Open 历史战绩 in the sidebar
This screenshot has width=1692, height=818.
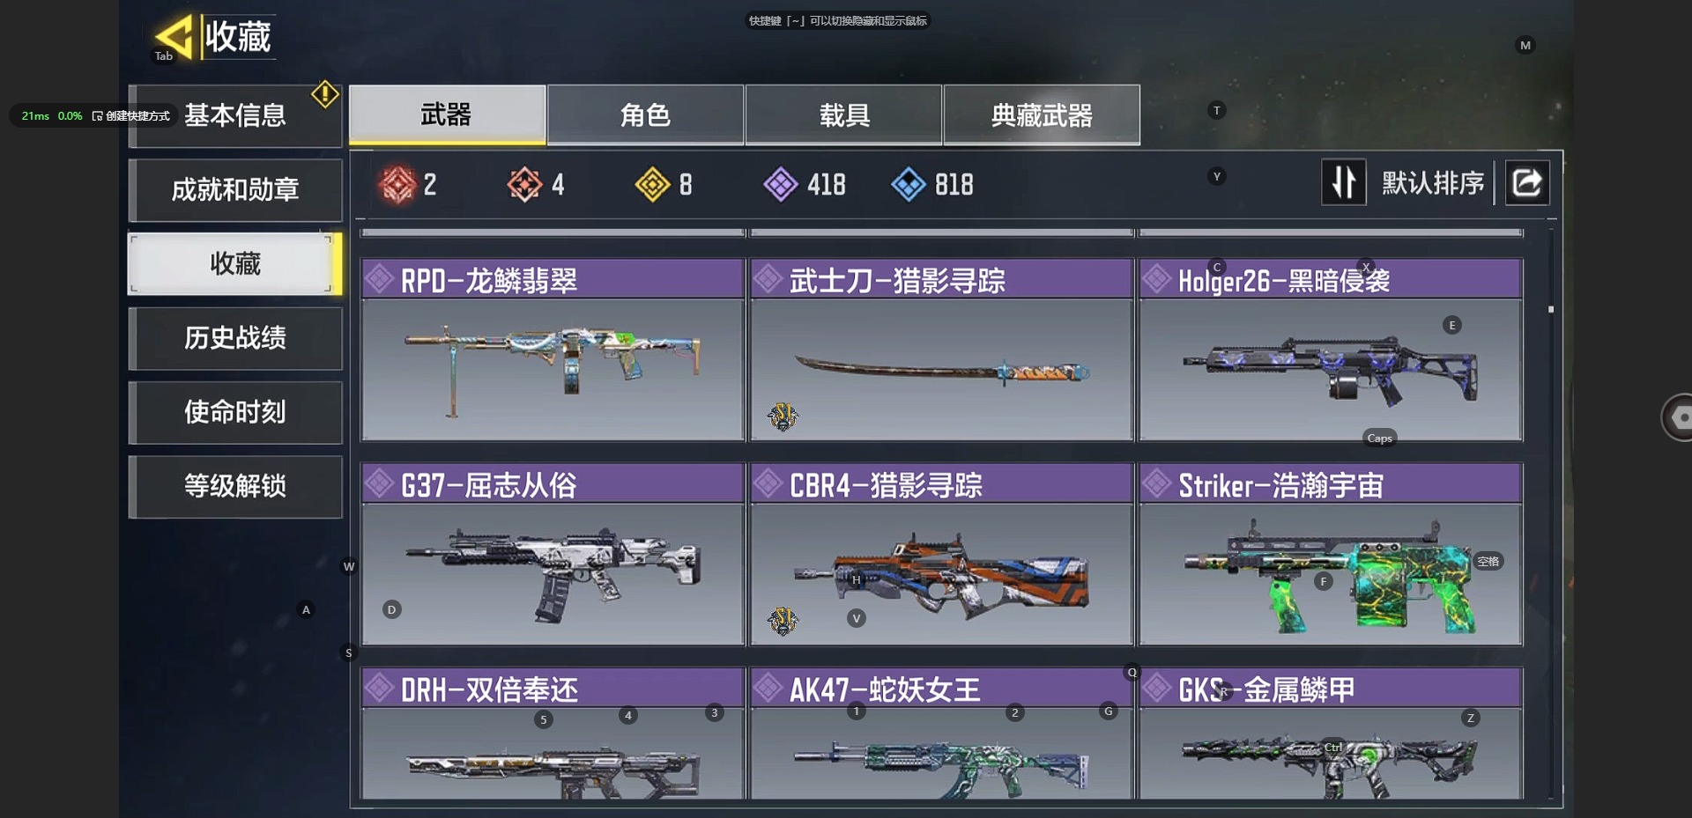(x=235, y=337)
